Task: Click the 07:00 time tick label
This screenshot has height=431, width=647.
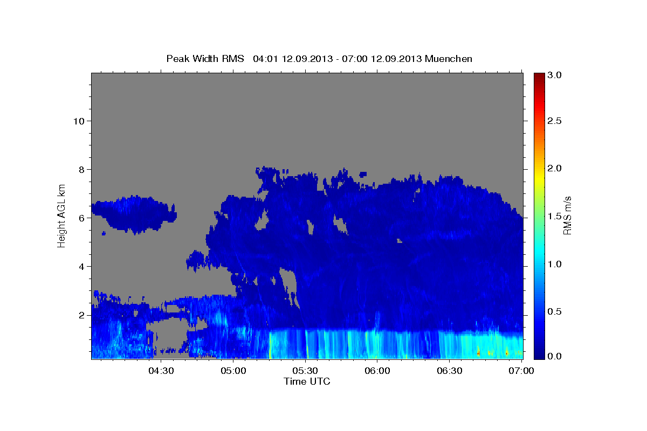Action: (x=521, y=371)
